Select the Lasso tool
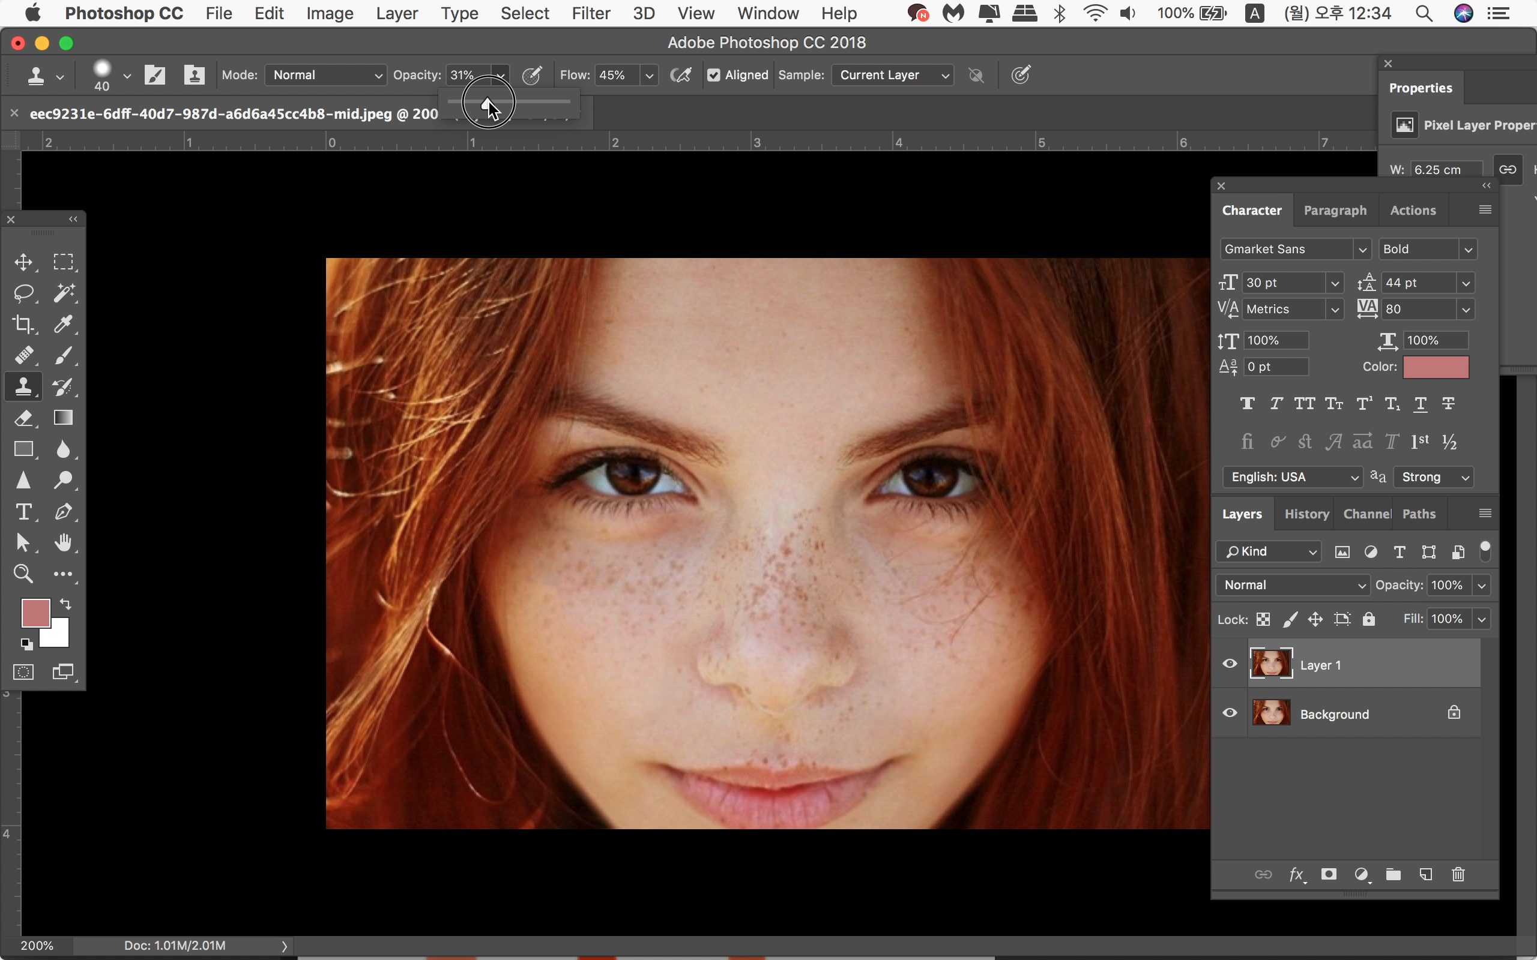Viewport: 1537px width, 960px height. coord(23,293)
